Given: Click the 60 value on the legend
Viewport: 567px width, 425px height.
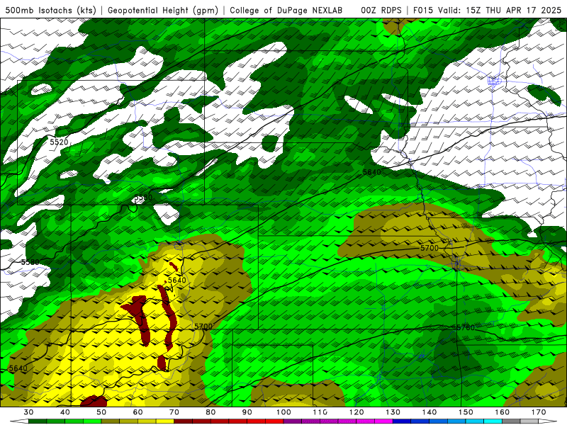Looking at the screenshot, I should tap(137, 412).
